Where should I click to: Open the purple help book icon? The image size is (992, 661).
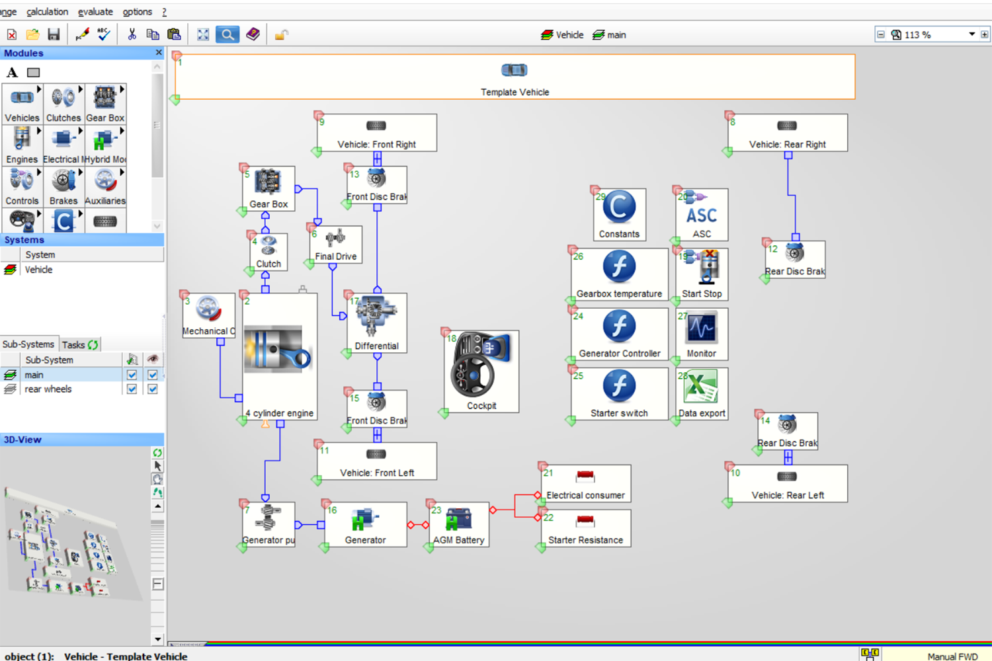(x=253, y=34)
